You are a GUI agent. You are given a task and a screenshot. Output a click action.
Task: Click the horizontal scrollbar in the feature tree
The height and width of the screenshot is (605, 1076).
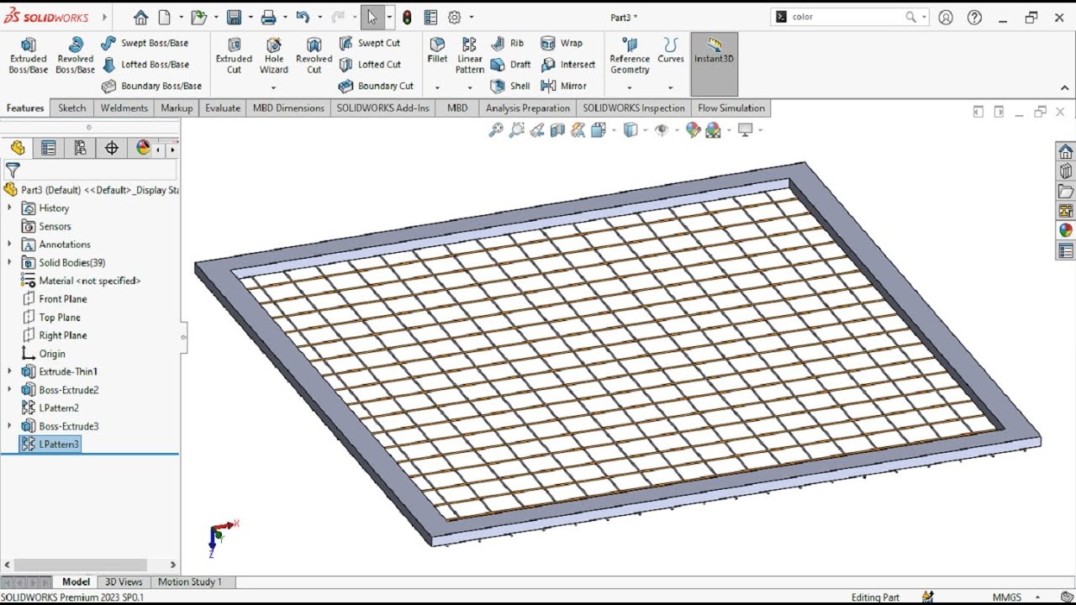(x=81, y=566)
